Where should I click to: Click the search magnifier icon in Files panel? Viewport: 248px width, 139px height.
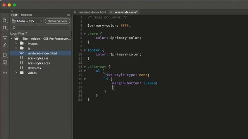pos(14,28)
